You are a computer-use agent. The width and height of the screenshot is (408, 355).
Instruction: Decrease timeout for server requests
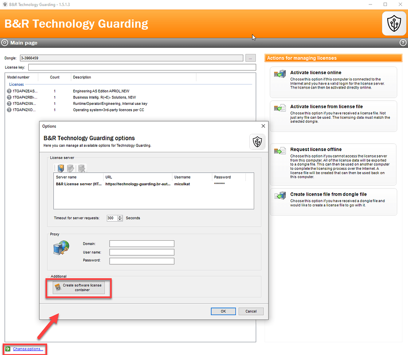[x=120, y=220]
